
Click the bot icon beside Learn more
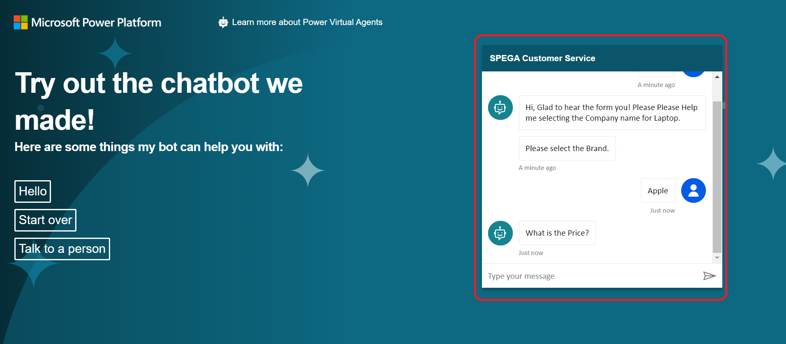pyautogui.click(x=223, y=23)
